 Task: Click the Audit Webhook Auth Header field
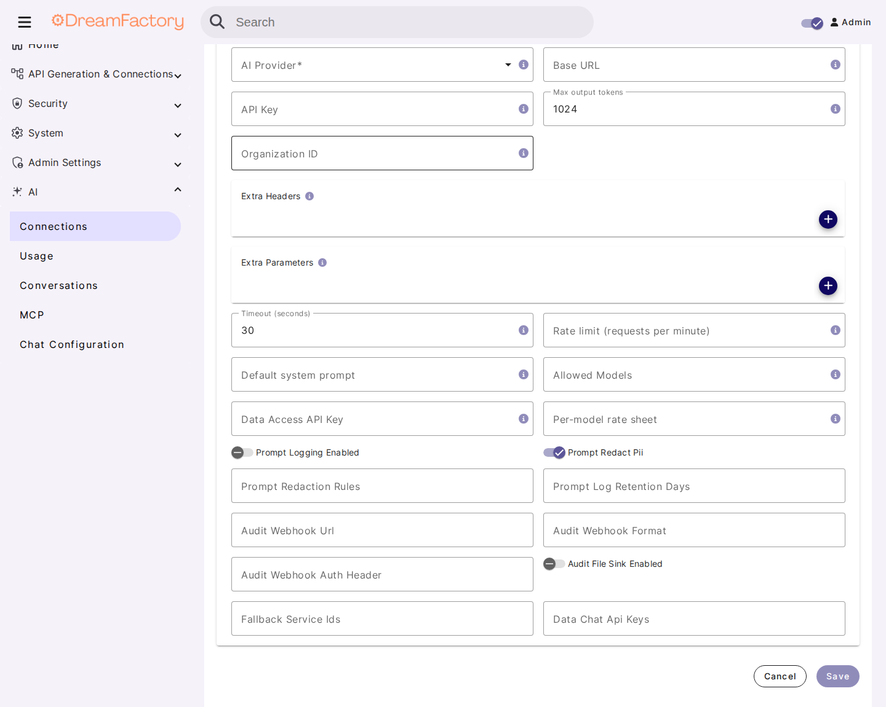[382, 574]
